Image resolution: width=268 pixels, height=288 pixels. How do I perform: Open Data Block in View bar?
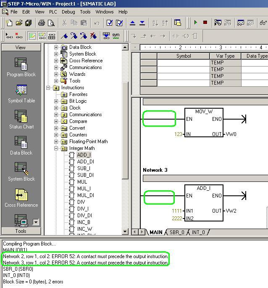[x=21, y=145]
